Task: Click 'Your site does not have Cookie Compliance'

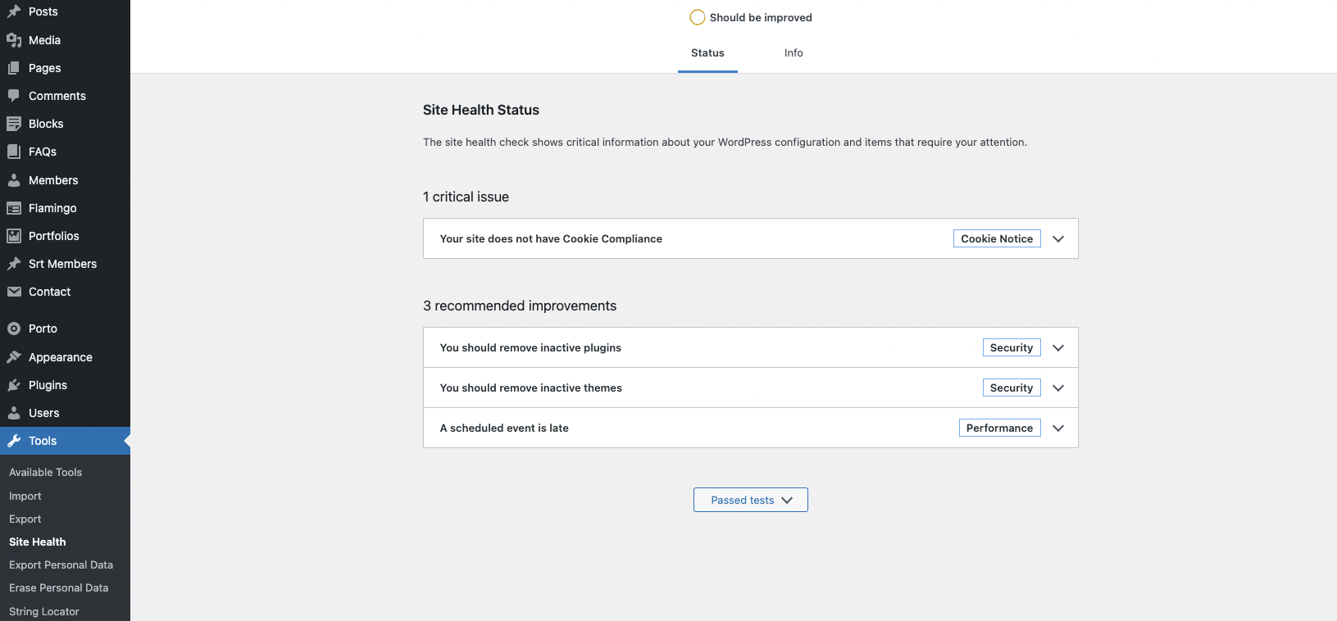Action: 551,238
